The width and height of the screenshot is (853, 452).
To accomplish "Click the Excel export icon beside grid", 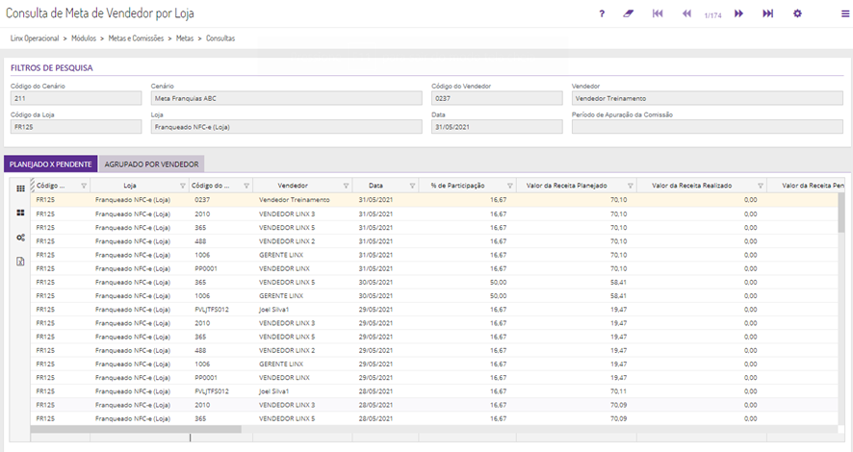I will pos(20,262).
